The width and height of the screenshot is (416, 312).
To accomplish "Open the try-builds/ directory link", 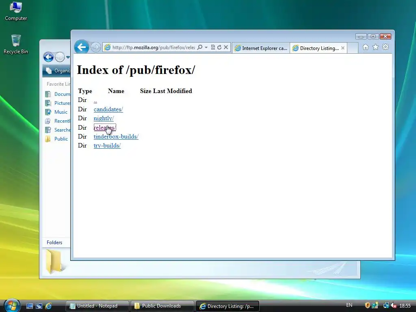I will 107,145.
